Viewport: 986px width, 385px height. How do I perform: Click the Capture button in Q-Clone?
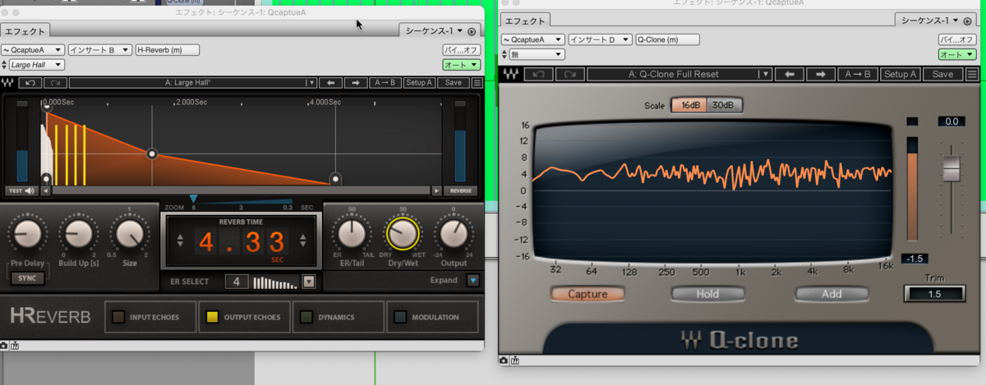tap(587, 294)
